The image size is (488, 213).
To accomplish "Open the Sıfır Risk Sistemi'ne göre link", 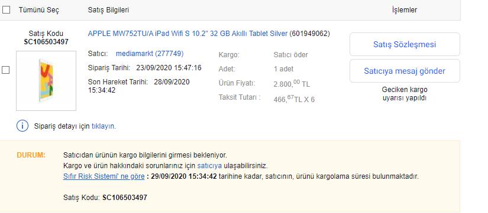I will coord(104,176).
